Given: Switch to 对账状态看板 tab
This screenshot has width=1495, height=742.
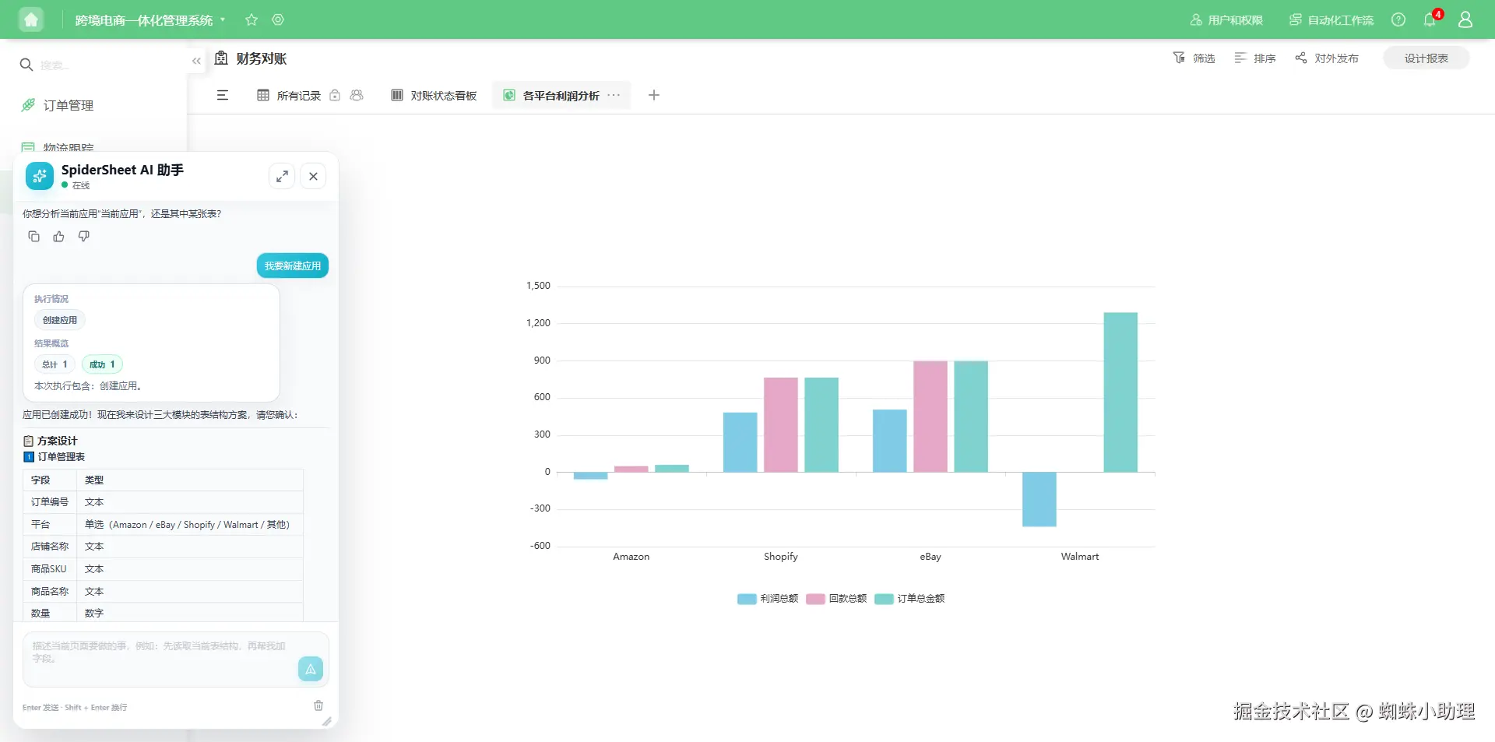Looking at the screenshot, I should 434,96.
